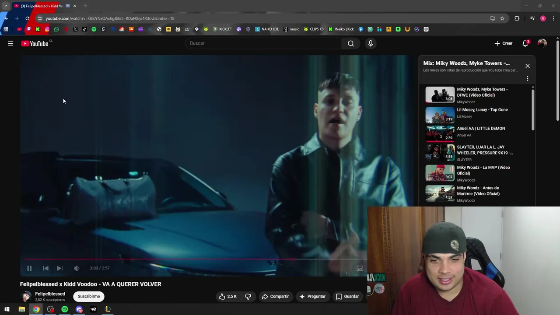Dislike the video
560x315 pixels.
coord(248,296)
